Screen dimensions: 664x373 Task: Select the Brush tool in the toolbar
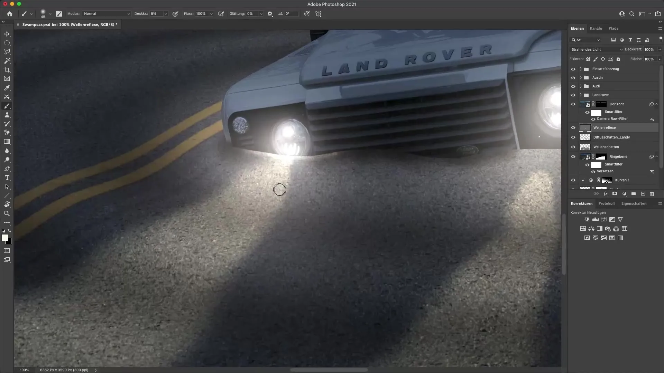click(7, 106)
